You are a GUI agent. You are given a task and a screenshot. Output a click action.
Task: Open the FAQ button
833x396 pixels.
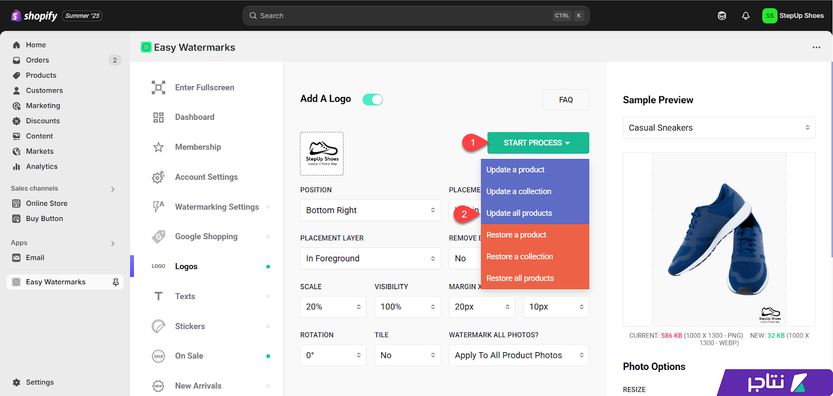coord(566,100)
